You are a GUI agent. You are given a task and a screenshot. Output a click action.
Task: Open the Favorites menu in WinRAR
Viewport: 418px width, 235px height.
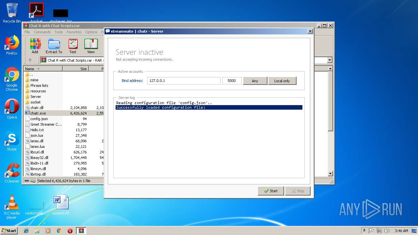coord(74,32)
